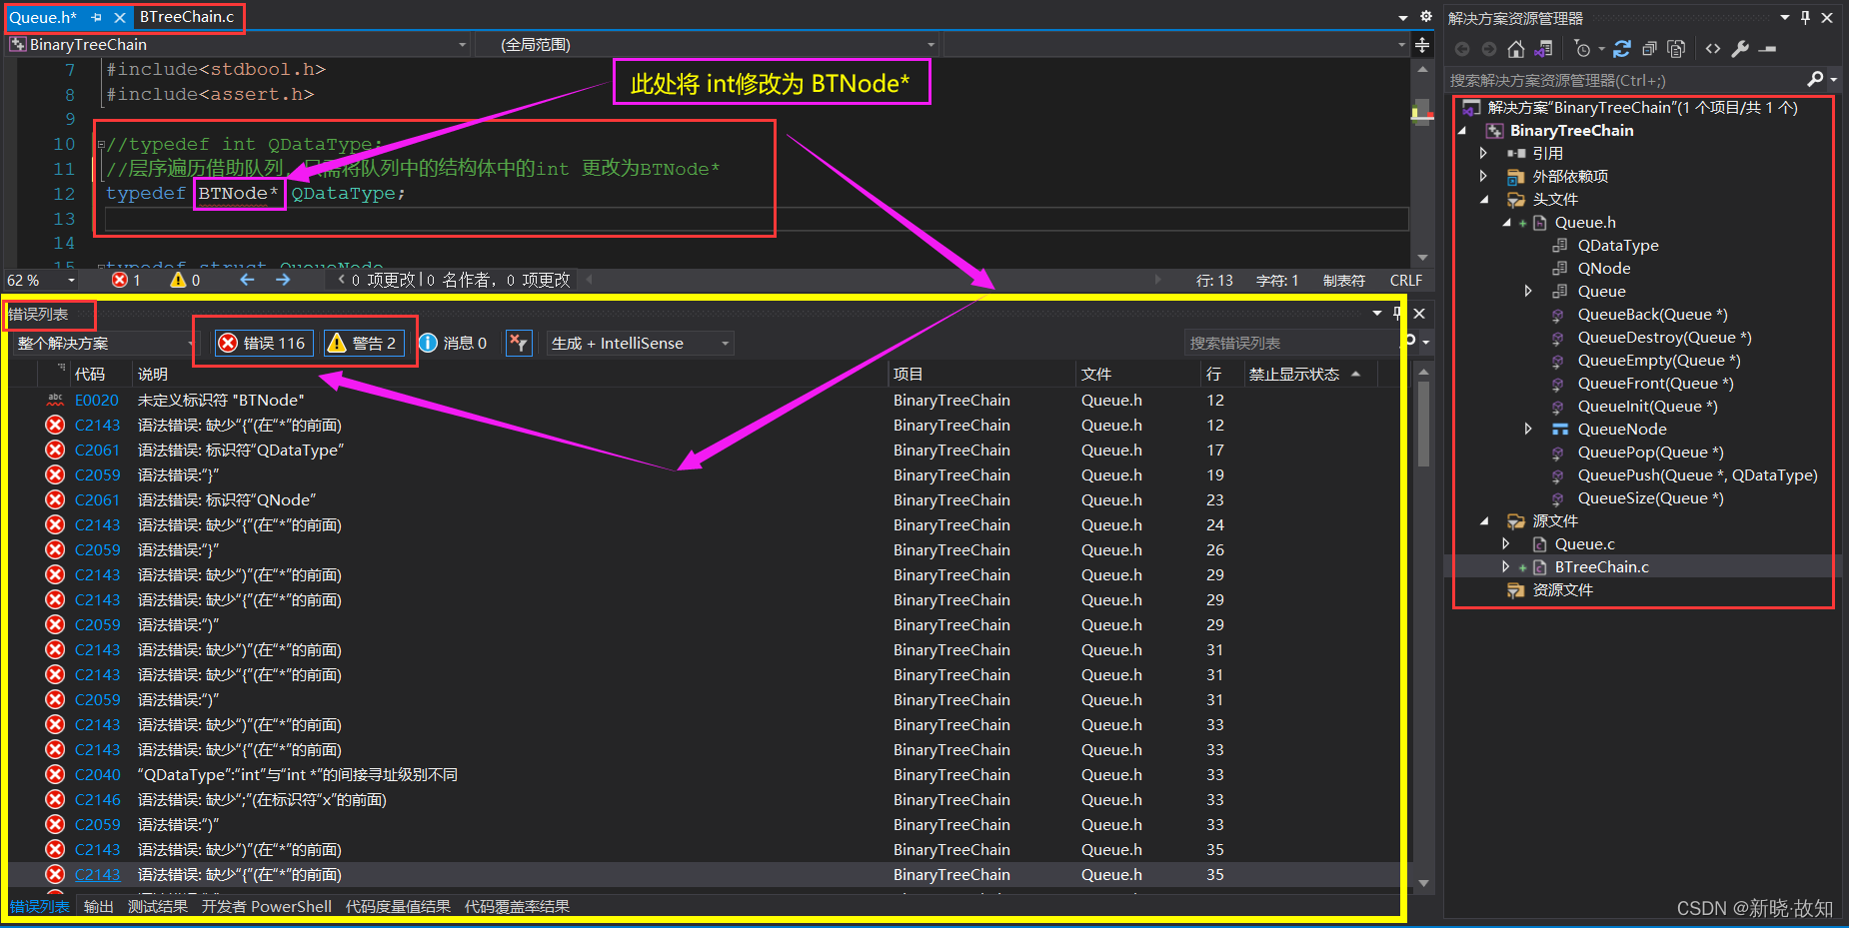The height and width of the screenshot is (928, 1849).
Task: Switch to the 输出 tab
Action: (99, 907)
